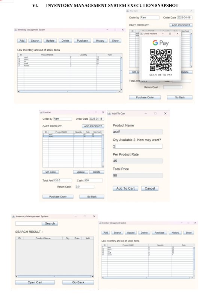Screen dimensions: 211x294
Task: Click Go Back in cart showing Cash 120
Action: [x=92, y=196]
